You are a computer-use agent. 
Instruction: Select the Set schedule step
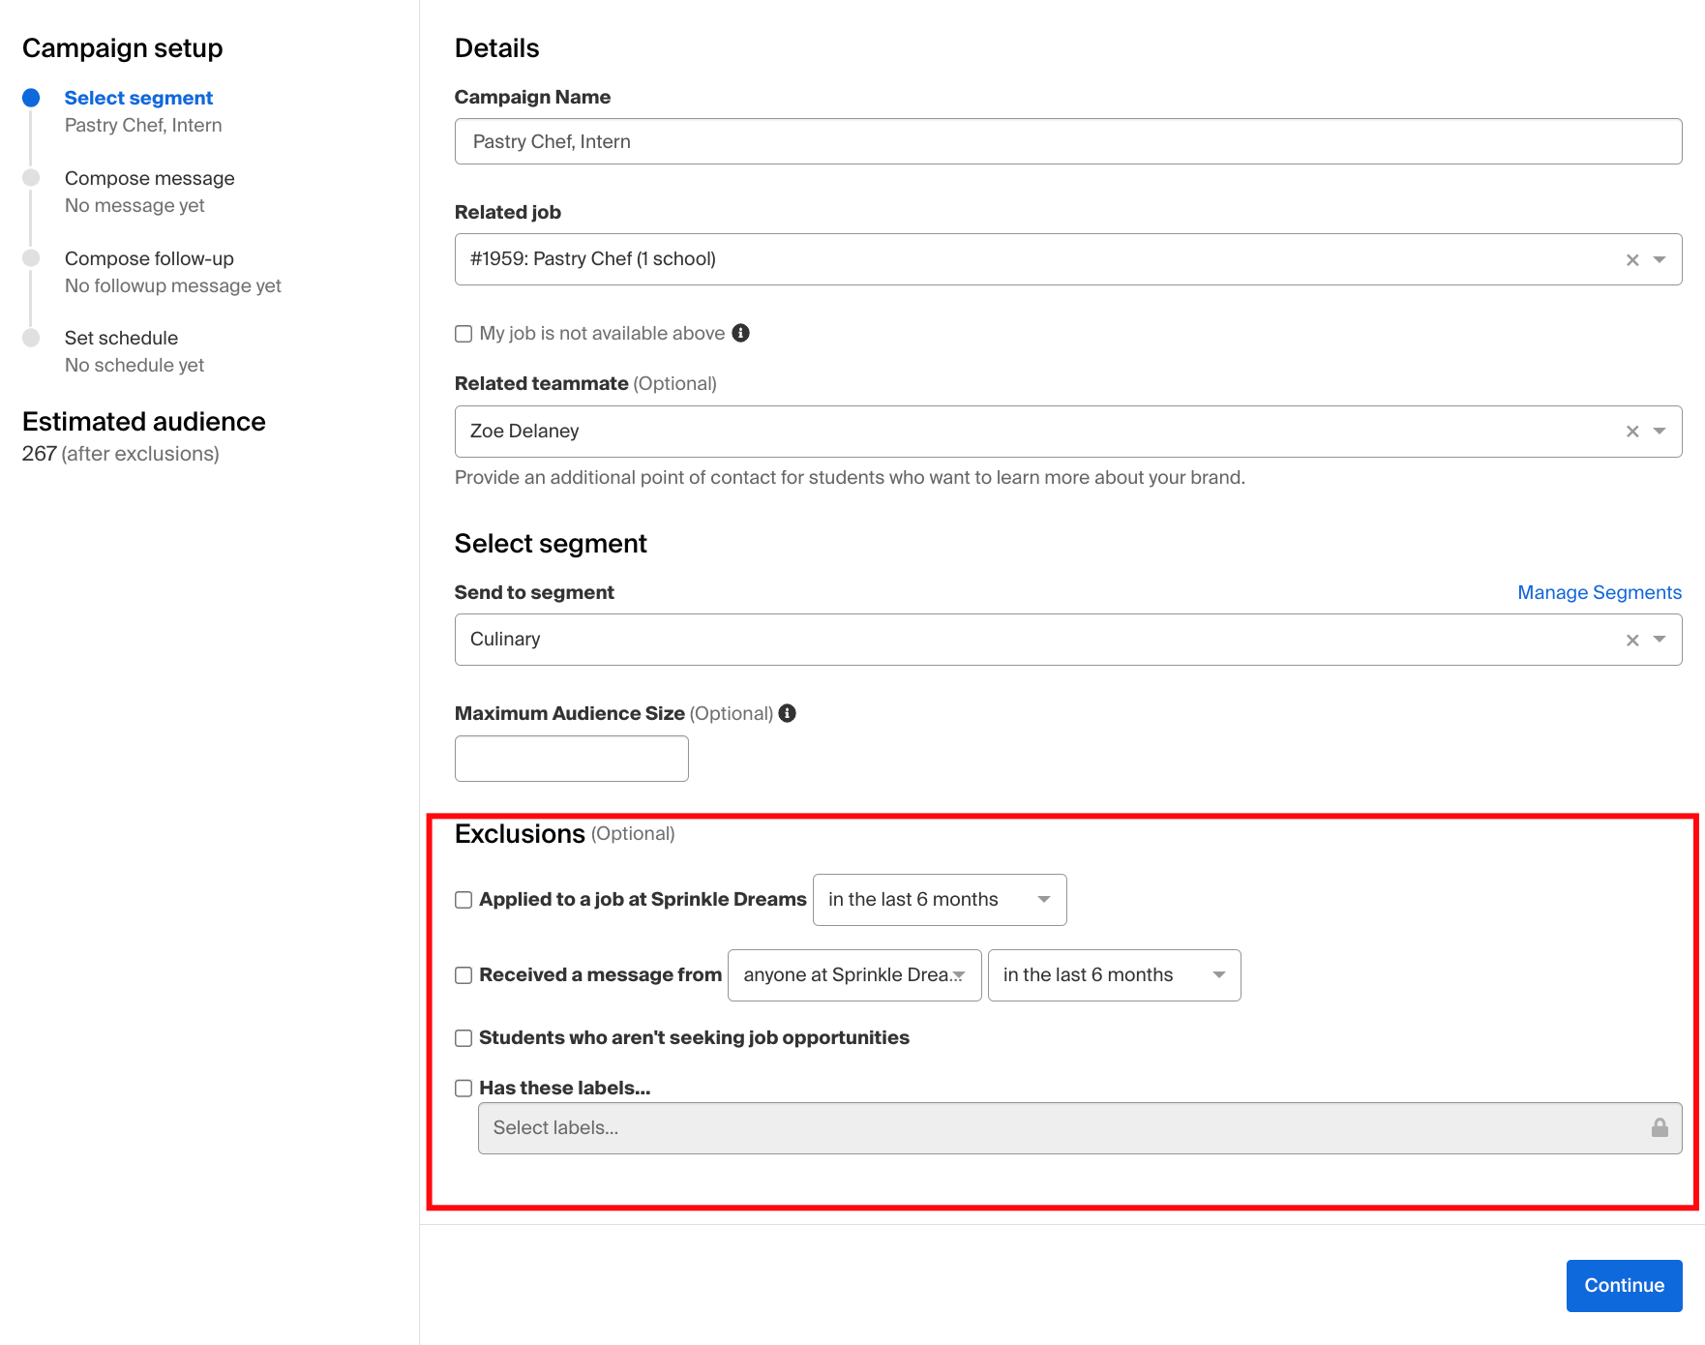(x=121, y=337)
